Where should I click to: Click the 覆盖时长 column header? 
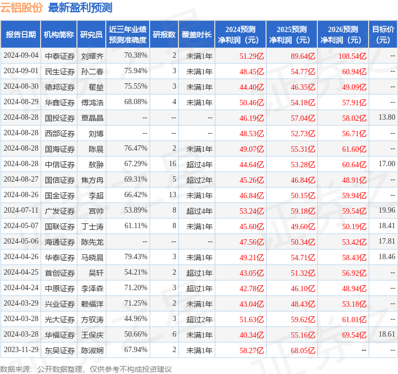[x=197, y=35]
